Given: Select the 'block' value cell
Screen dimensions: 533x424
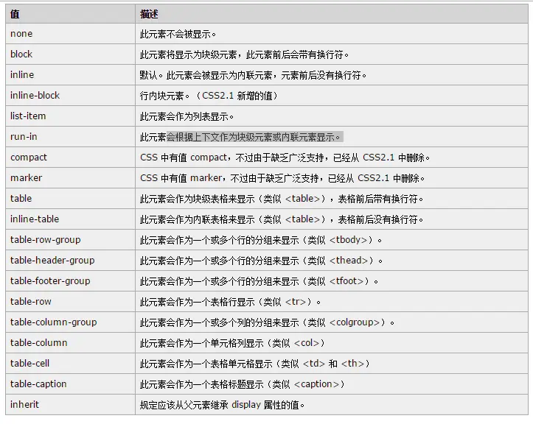Looking at the screenshot, I should [x=70, y=54].
